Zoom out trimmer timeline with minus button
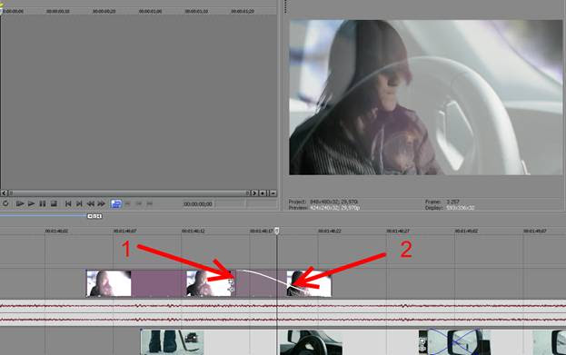The width and height of the screenshot is (566, 355). [273, 193]
